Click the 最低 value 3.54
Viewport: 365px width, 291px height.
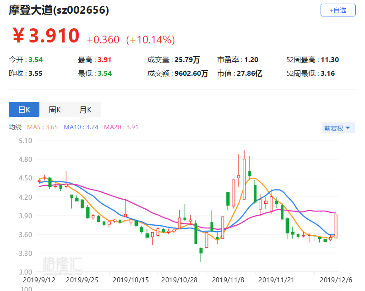(x=104, y=74)
